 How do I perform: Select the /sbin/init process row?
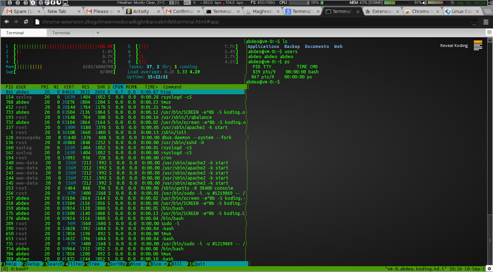coord(123,132)
